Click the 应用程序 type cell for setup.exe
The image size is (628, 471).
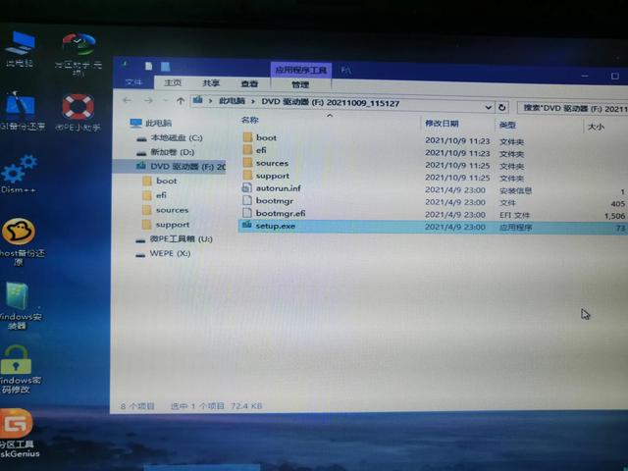516,228
